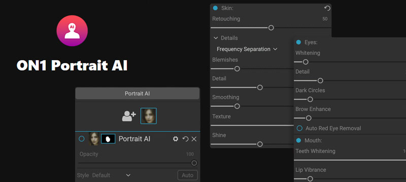Enable Auto Red Eye Removal
Image resolution: width=406 pixels, height=182 pixels.
coord(299,128)
